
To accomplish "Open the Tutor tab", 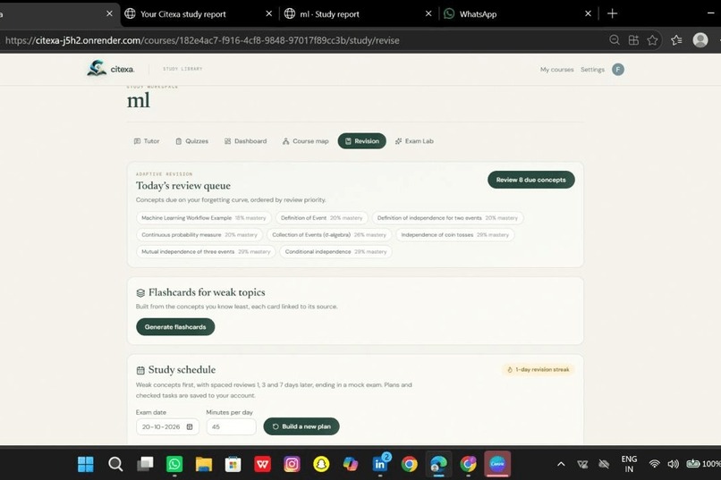I will point(147,141).
